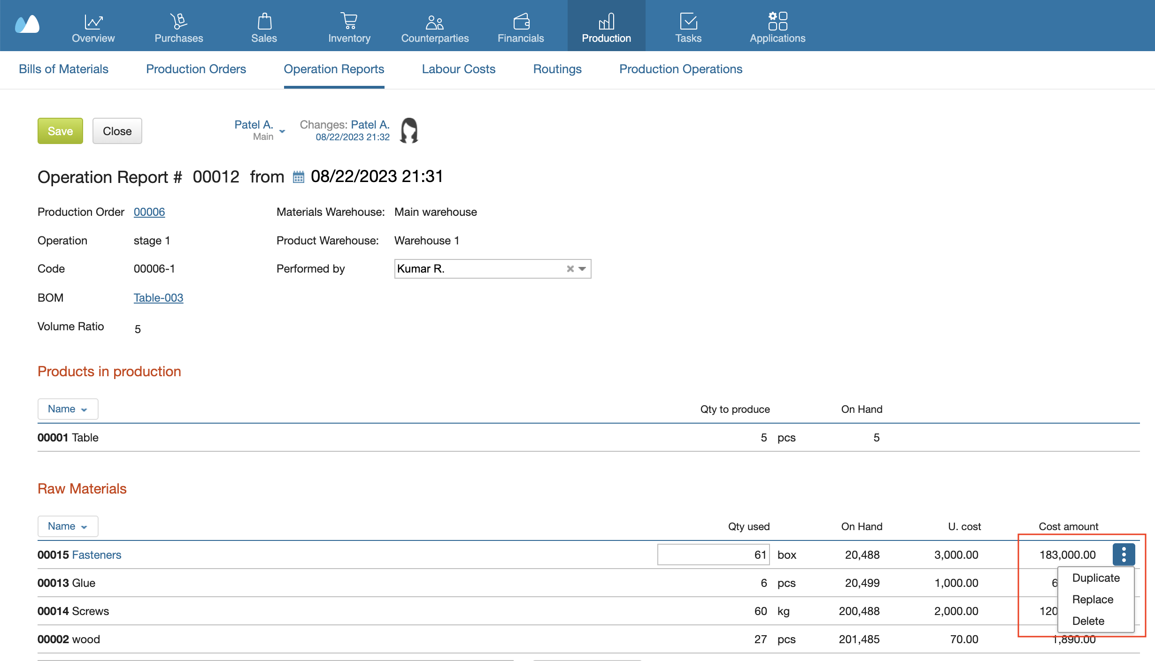Select the Operation Reports tab
Viewport: 1155px width, 661px height.
pyautogui.click(x=334, y=69)
